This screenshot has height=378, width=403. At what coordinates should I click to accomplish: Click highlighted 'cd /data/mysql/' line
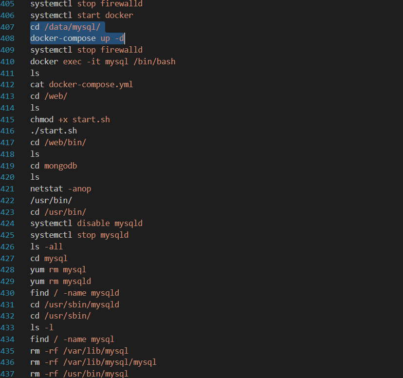[x=65, y=27]
